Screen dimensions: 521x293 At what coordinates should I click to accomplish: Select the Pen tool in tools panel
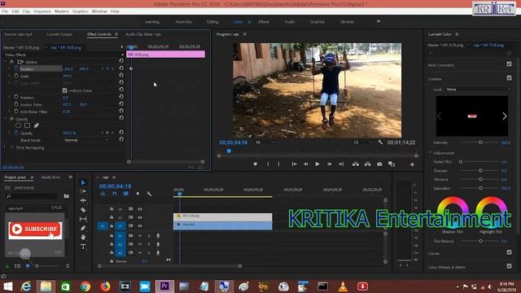pos(83,228)
